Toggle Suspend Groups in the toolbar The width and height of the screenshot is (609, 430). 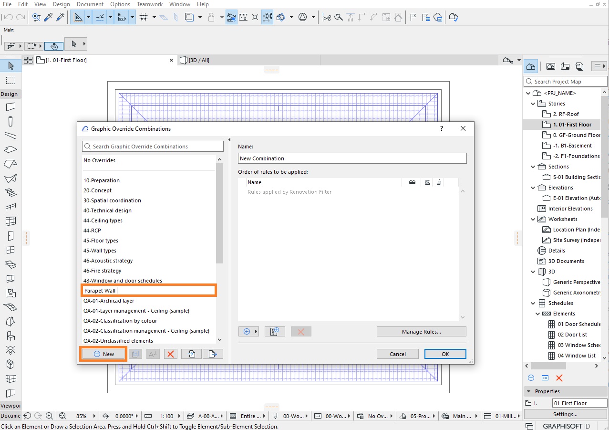(267, 17)
